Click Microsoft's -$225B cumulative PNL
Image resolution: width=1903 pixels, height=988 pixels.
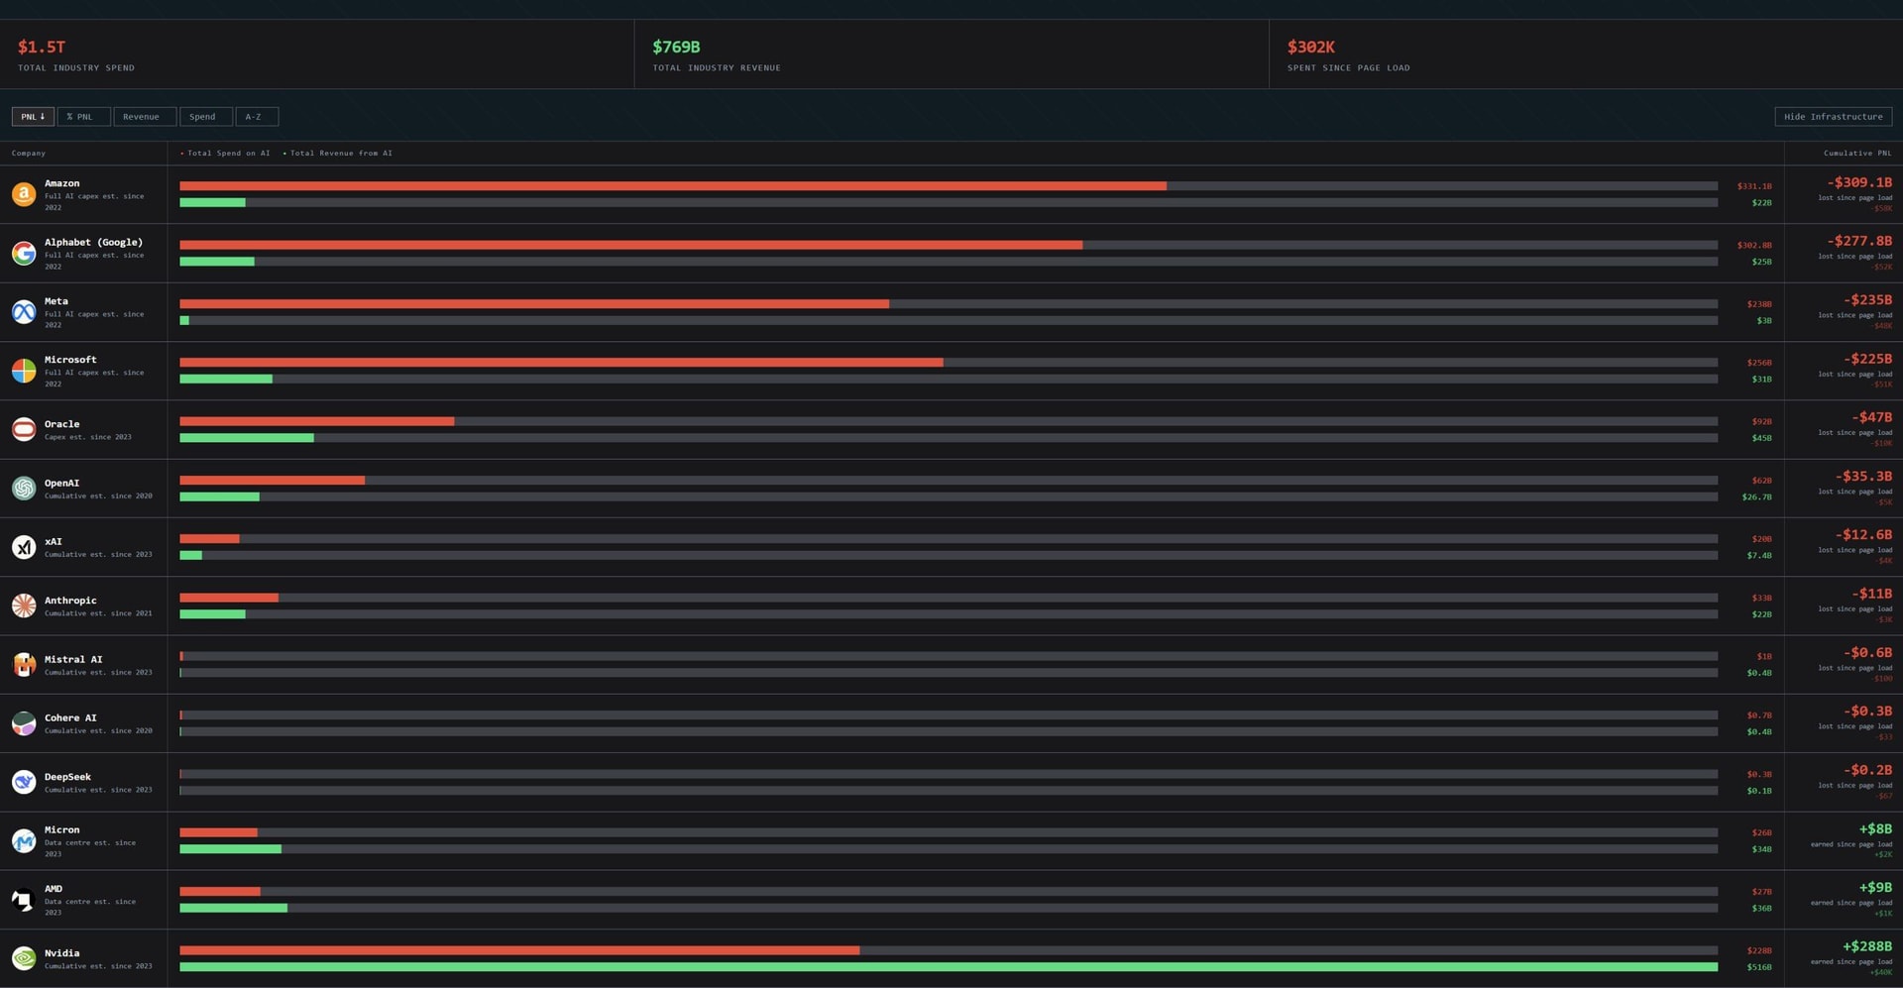1867,359
